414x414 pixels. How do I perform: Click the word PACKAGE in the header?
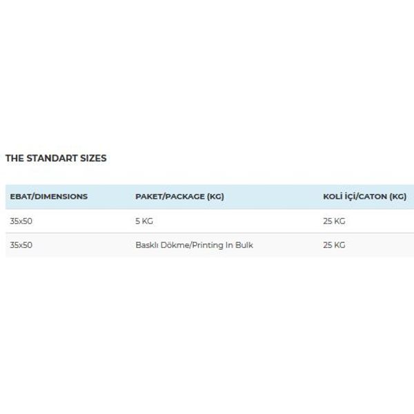tap(184, 197)
